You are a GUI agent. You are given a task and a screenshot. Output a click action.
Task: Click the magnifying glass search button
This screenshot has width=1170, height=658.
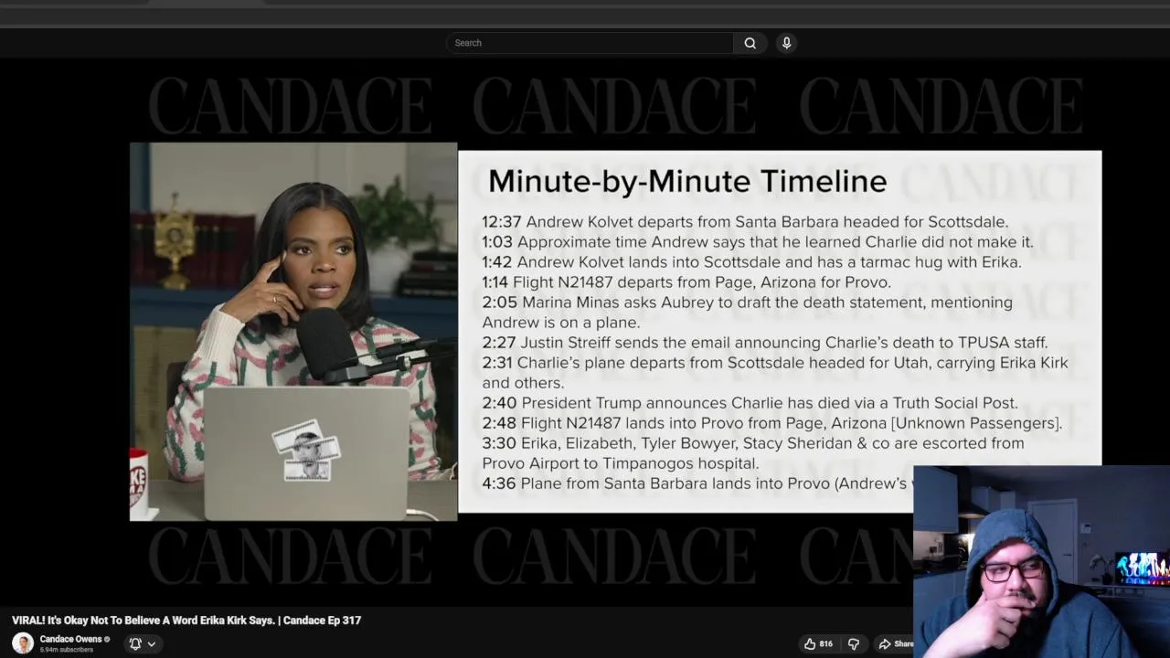point(750,43)
